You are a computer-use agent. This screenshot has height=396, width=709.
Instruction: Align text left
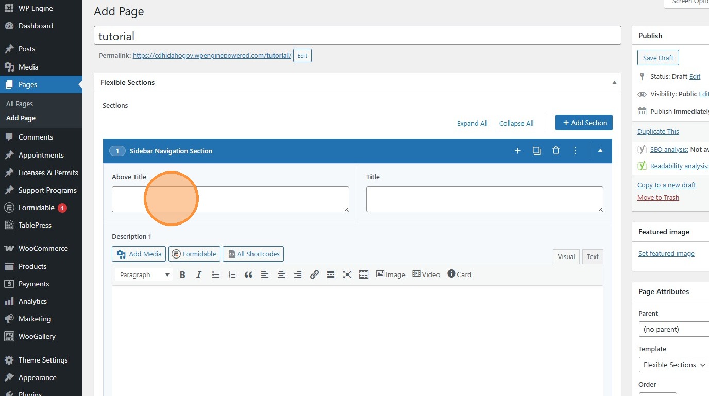tap(265, 274)
